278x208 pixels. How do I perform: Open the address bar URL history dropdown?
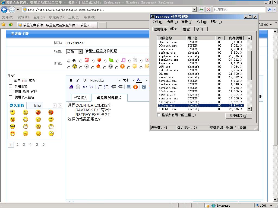(x=194, y=9)
